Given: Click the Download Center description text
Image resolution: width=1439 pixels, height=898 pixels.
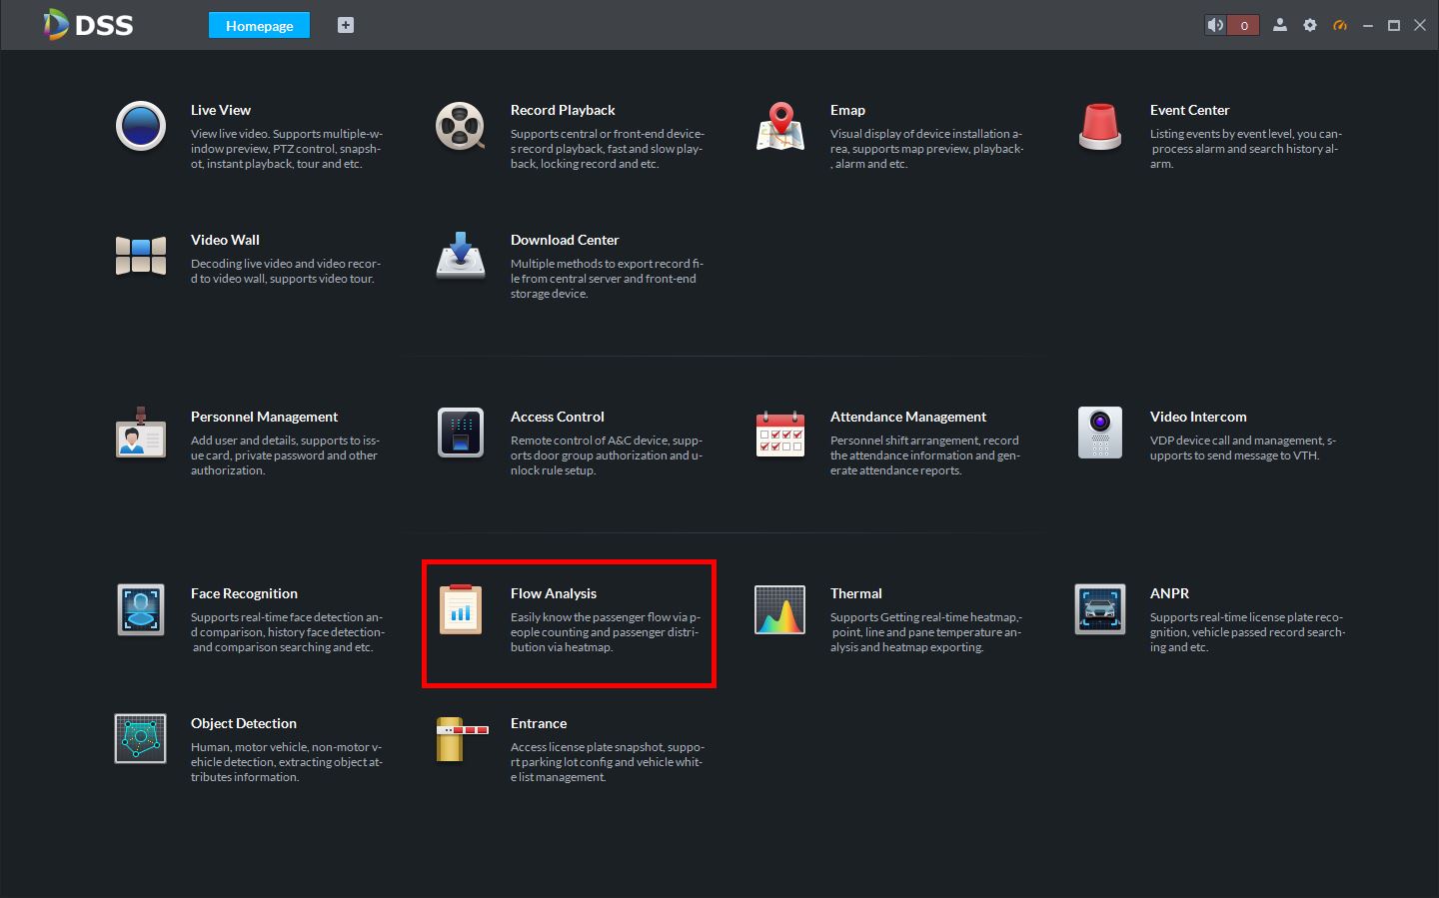Looking at the screenshot, I should [x=608, y=279].
